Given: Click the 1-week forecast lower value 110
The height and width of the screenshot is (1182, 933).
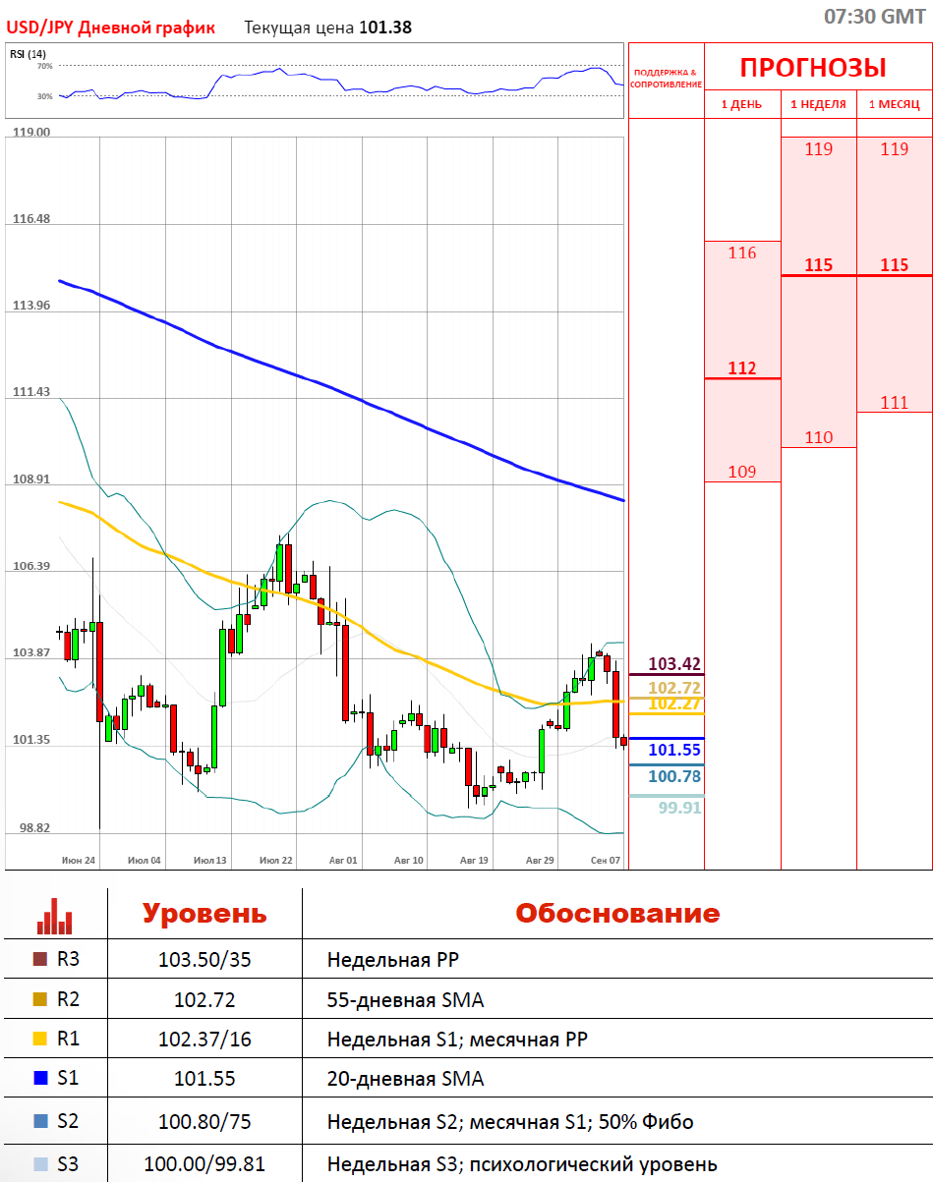Looking at the screenshot, I should [818, 438].
